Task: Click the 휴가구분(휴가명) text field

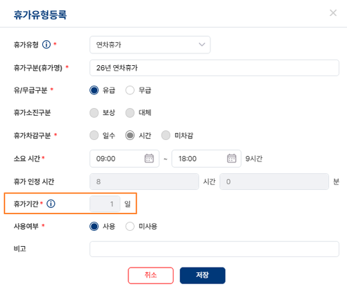Action: [x=214, y=68]
